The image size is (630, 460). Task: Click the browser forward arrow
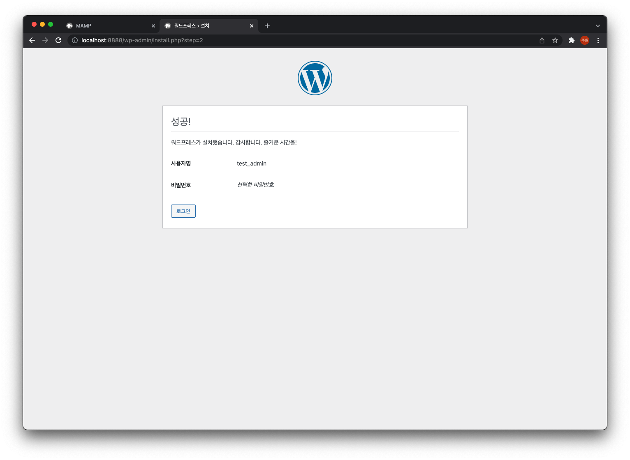45,40
